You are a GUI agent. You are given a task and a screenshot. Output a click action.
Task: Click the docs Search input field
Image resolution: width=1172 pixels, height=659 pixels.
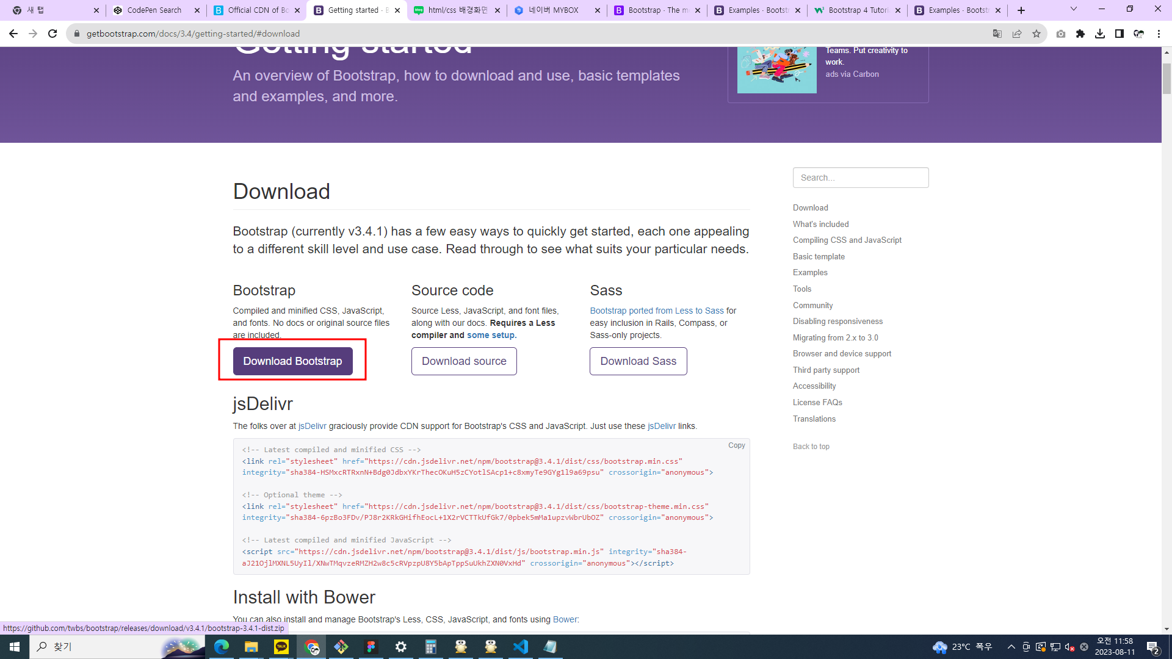pyautogui.click(x=860, y=178)
